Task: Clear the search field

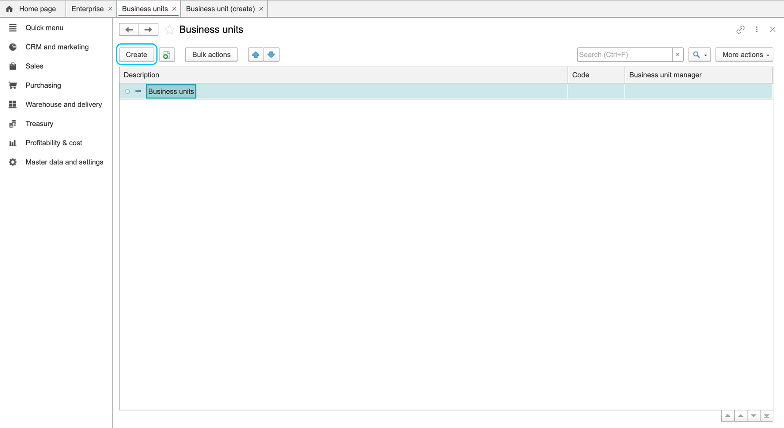Action: (x=678, y=55)
